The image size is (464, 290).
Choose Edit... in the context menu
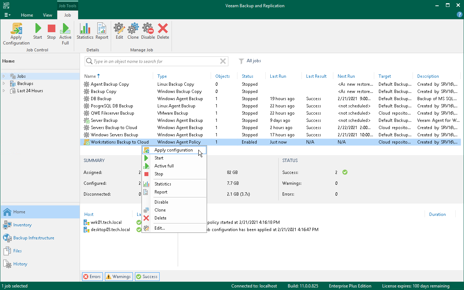click(174, 228)
